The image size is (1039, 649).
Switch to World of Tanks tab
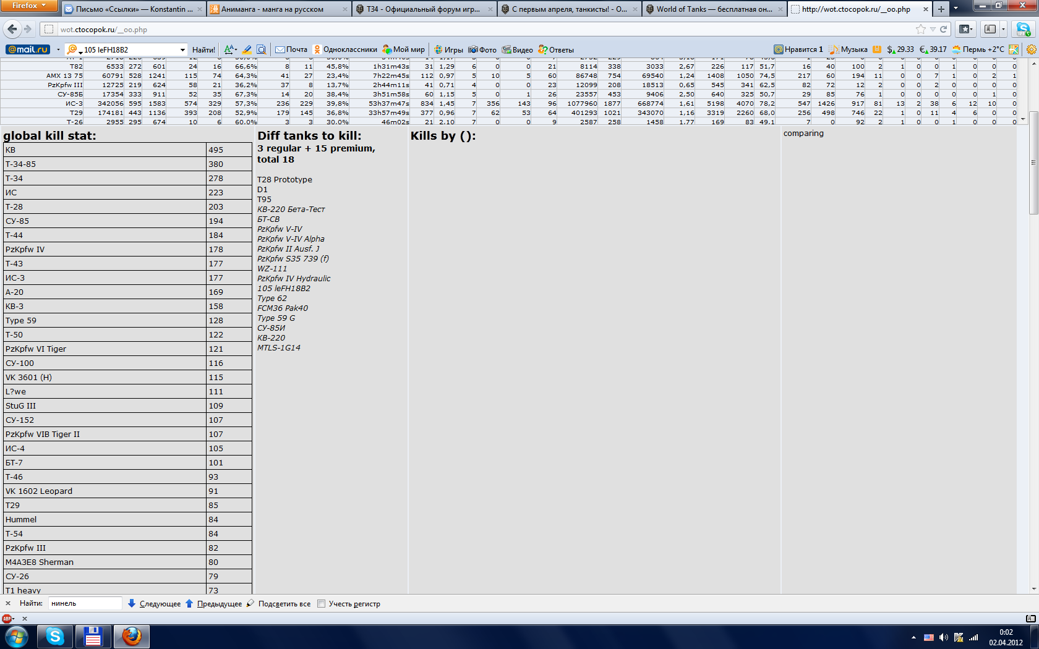714,9
